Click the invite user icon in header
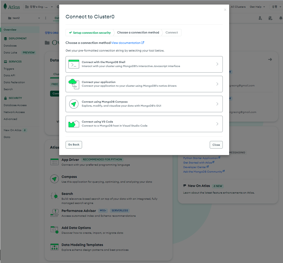Image resolution: width=283 pixels, height=263 pixels. [260, 18]
